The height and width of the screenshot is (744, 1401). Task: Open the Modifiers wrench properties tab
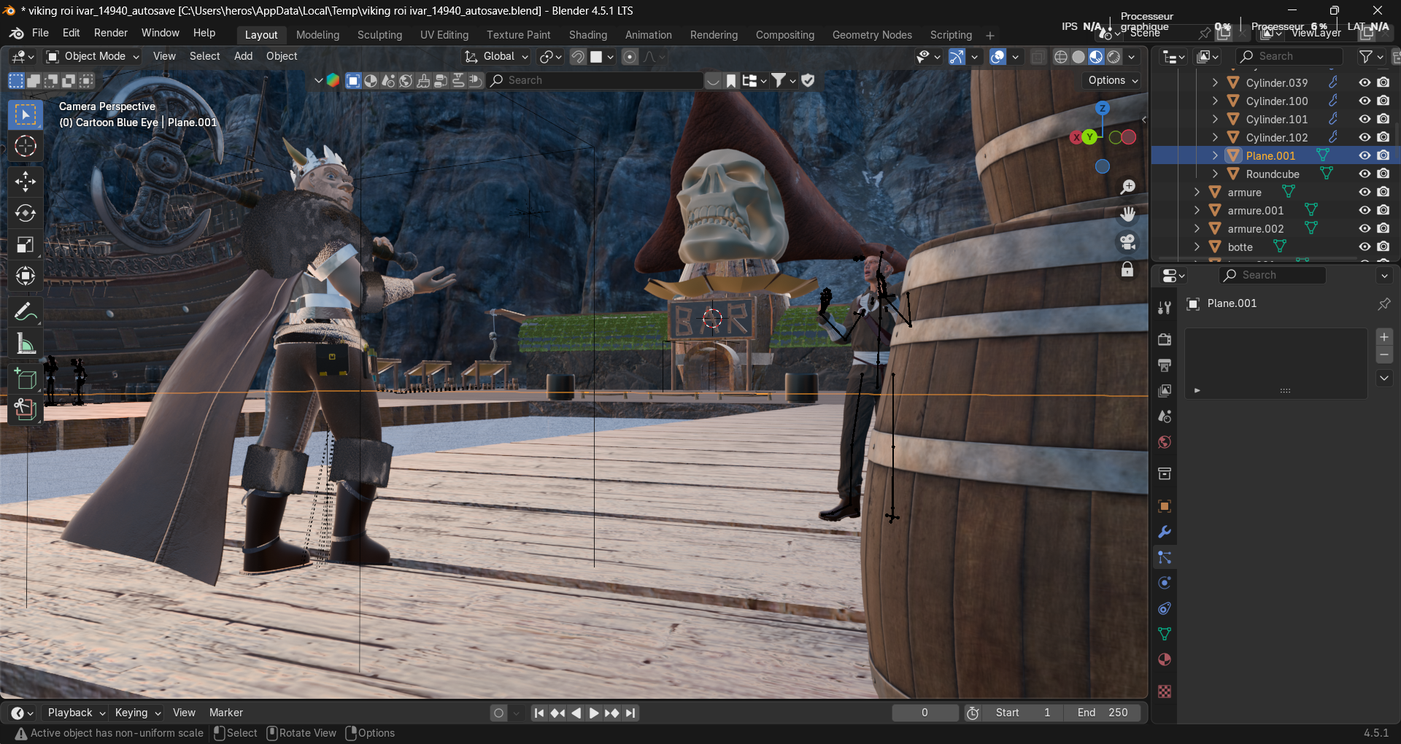point(1165,532)
